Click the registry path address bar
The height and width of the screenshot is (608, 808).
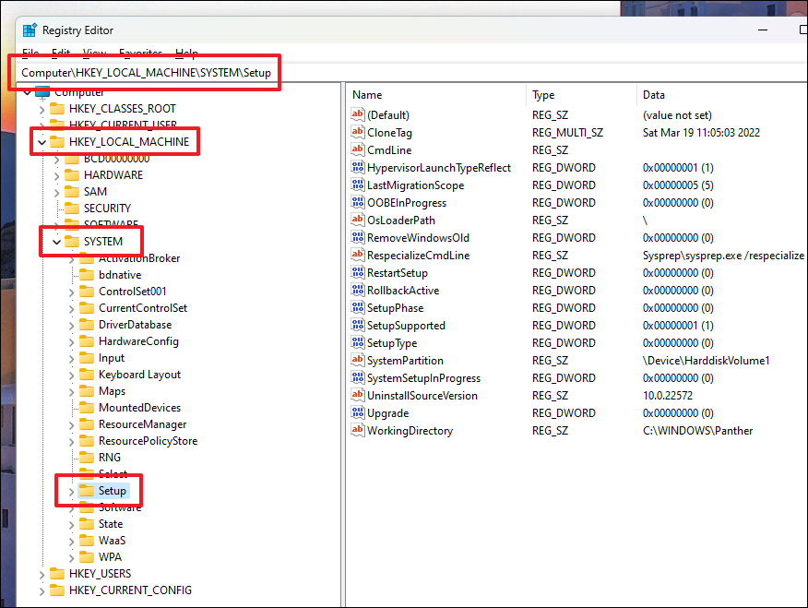pyautogui.click(x=412, y=73)
